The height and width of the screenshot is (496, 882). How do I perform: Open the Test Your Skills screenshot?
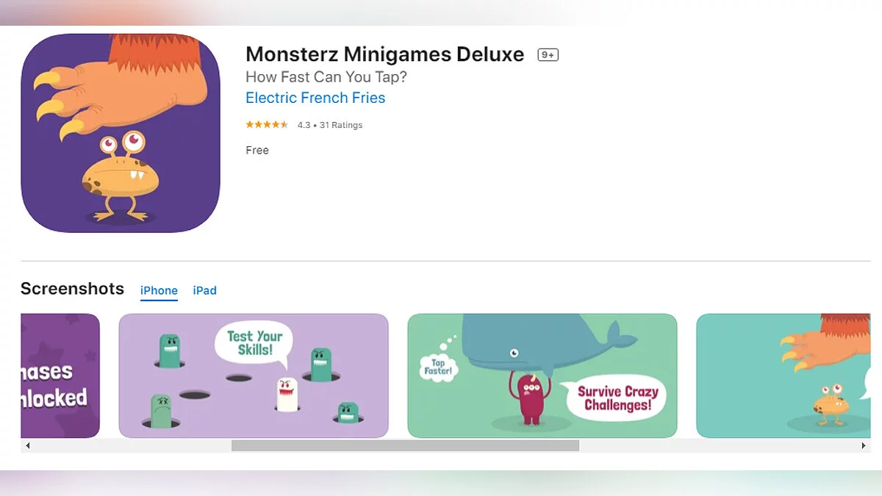(254, 375)
